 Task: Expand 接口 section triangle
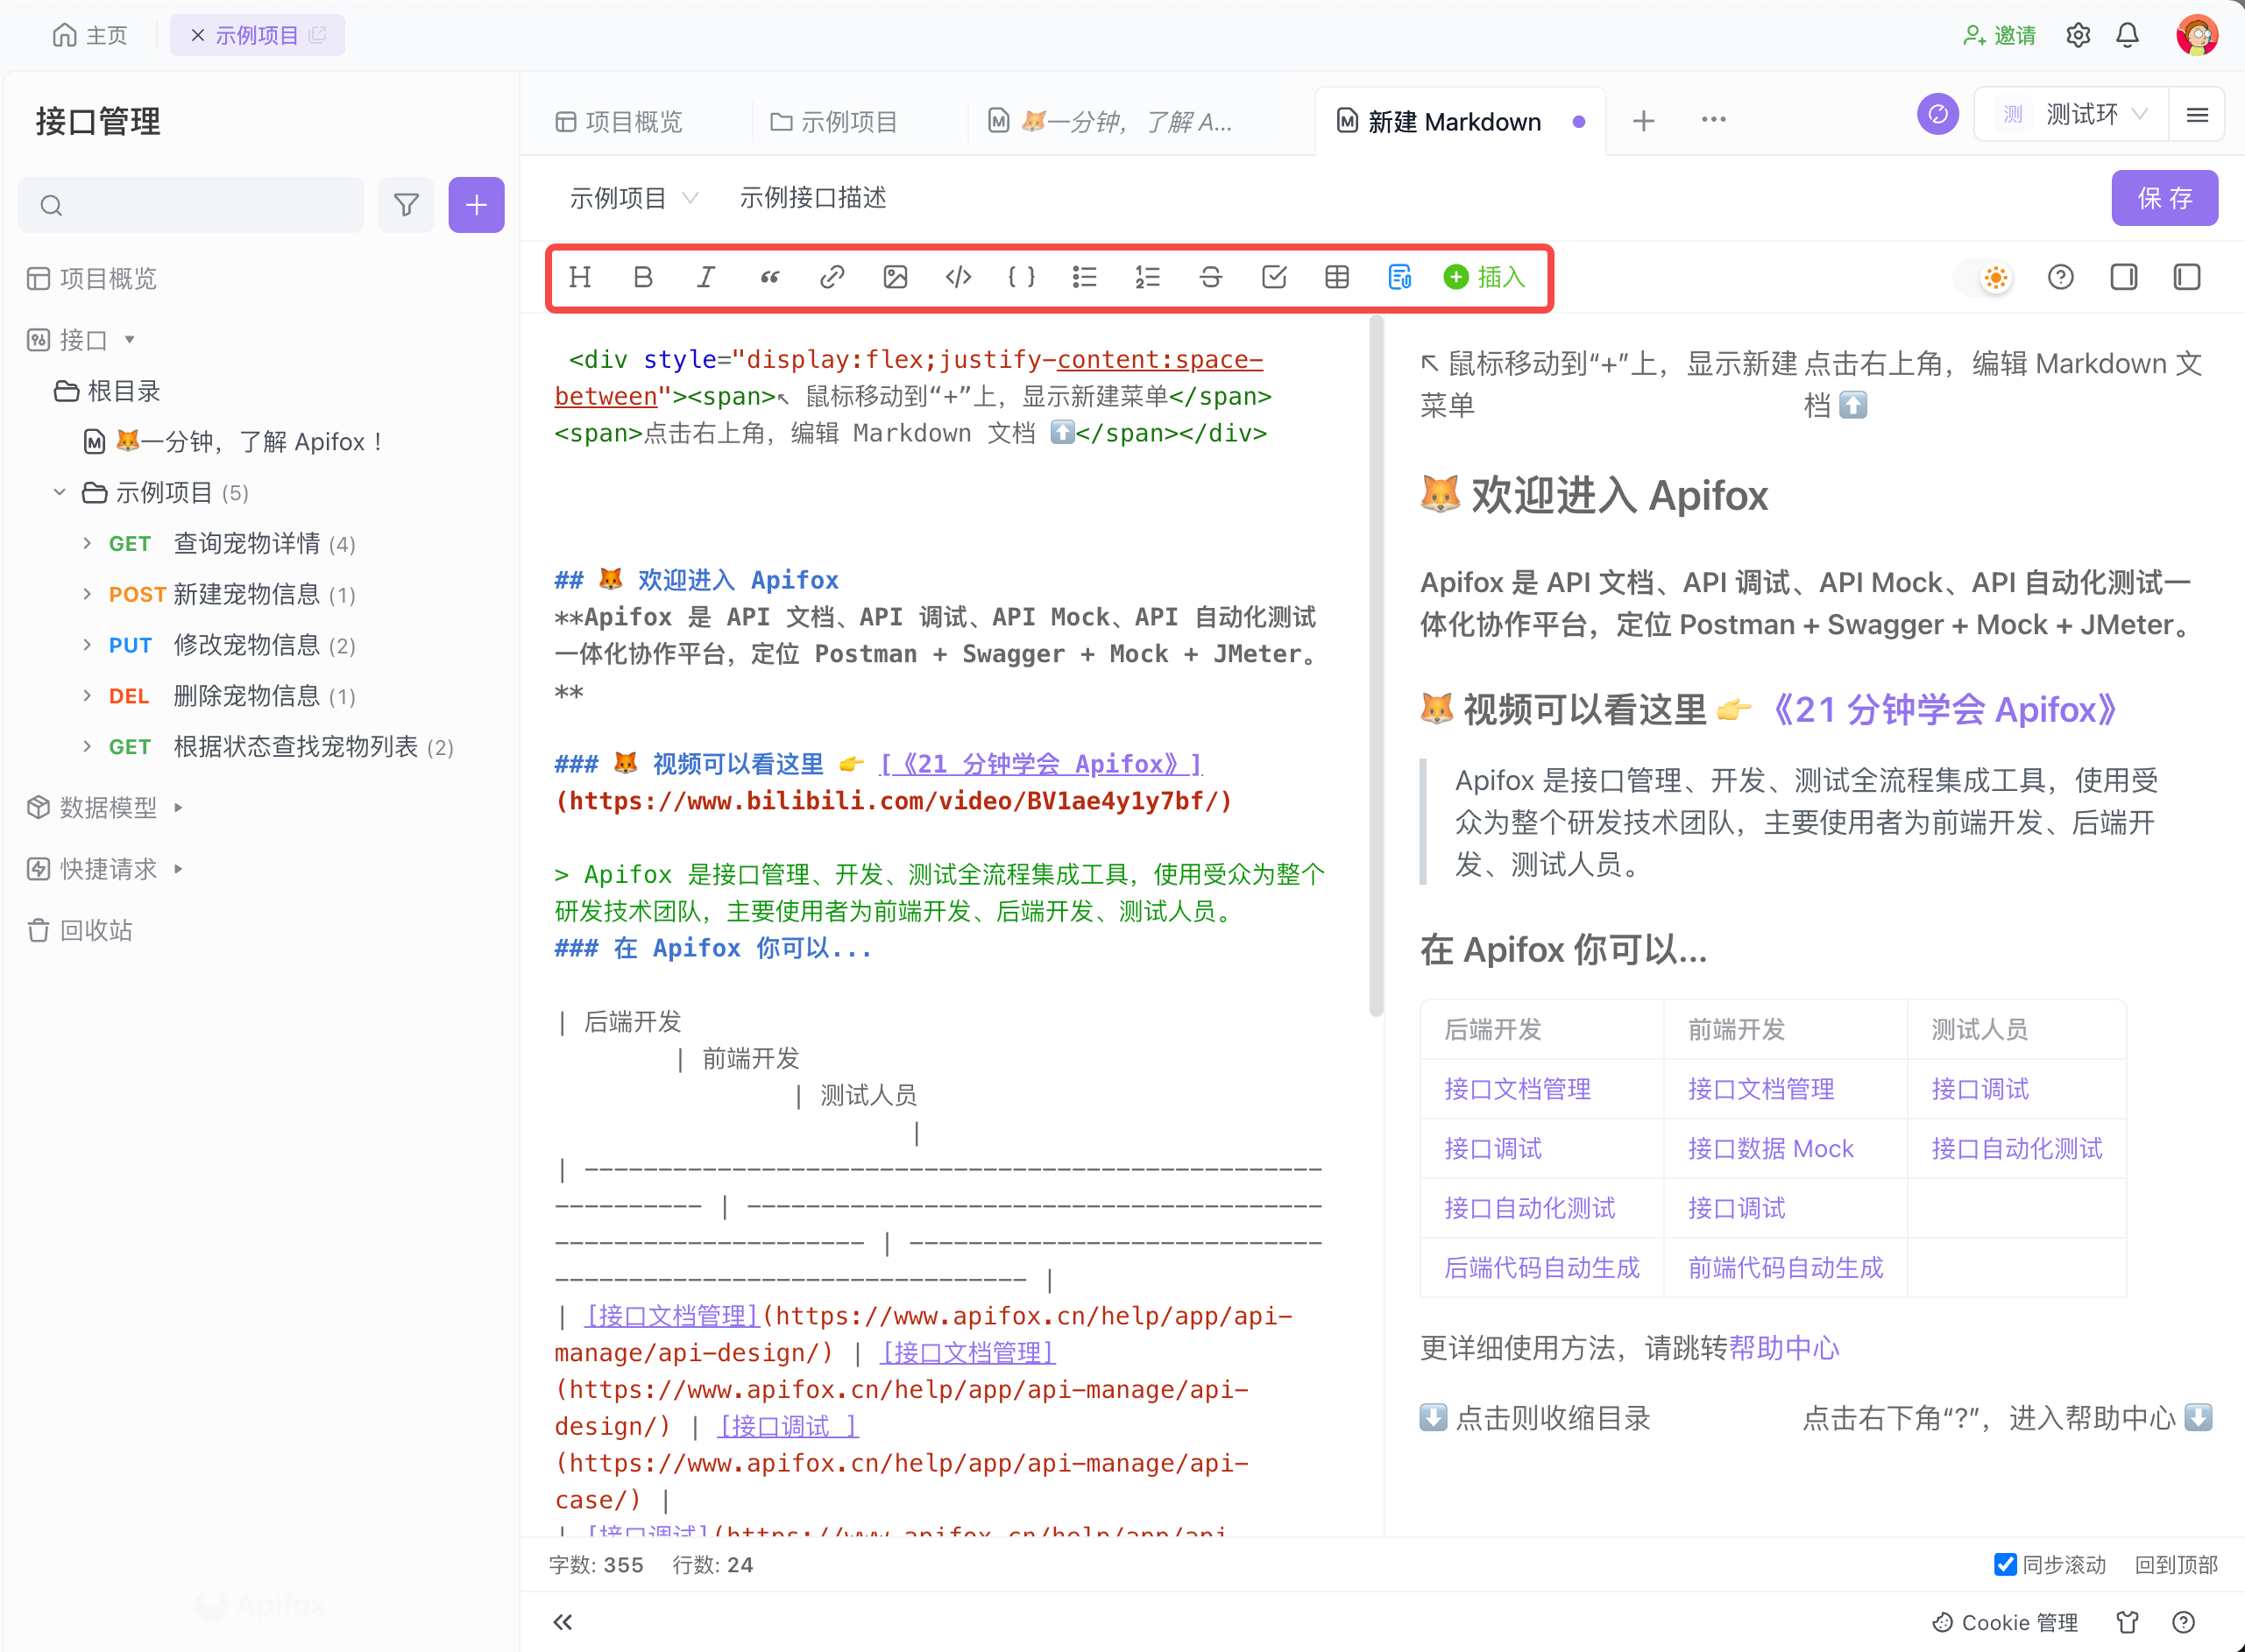click(x=130, y=340)
